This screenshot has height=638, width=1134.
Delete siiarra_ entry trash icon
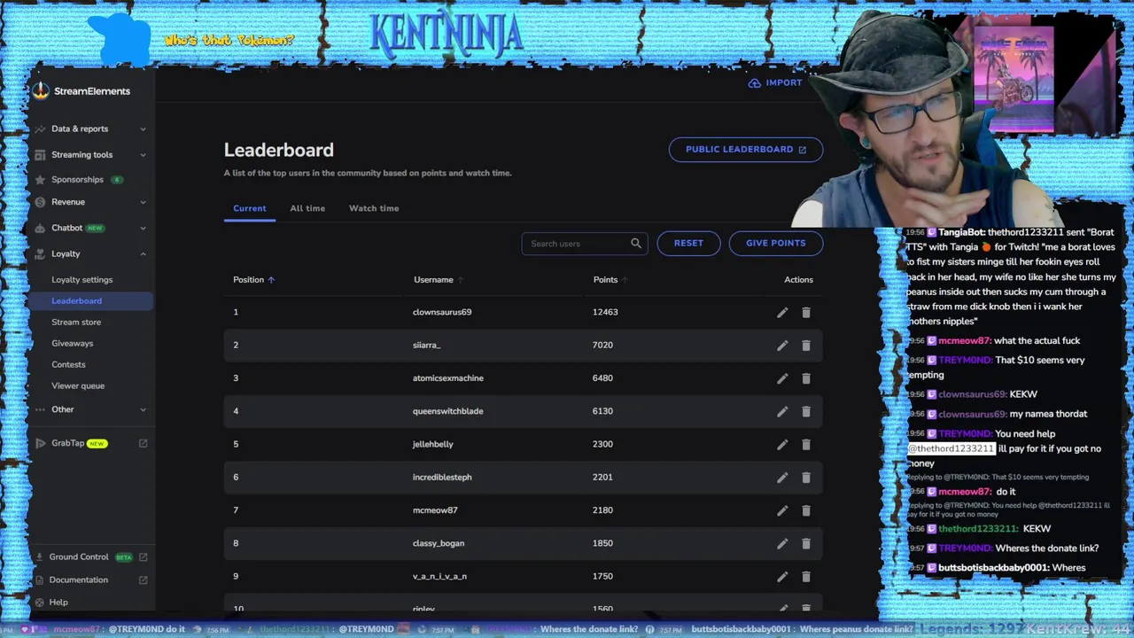coord(806,346)
